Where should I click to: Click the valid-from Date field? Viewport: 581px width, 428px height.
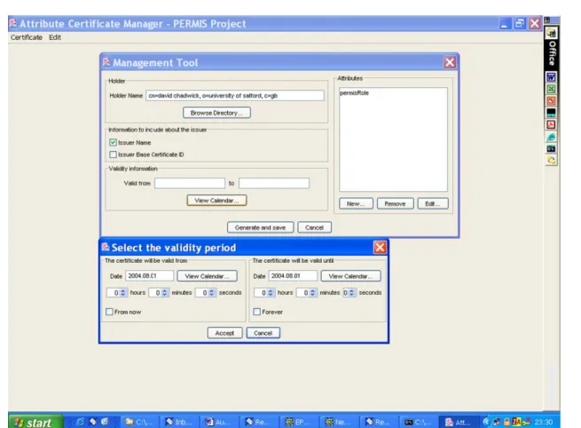[149, 276]
